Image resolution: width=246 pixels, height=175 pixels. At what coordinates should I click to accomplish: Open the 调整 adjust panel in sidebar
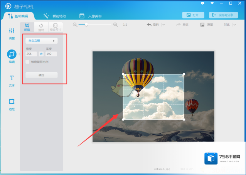[x=12, y=33]
